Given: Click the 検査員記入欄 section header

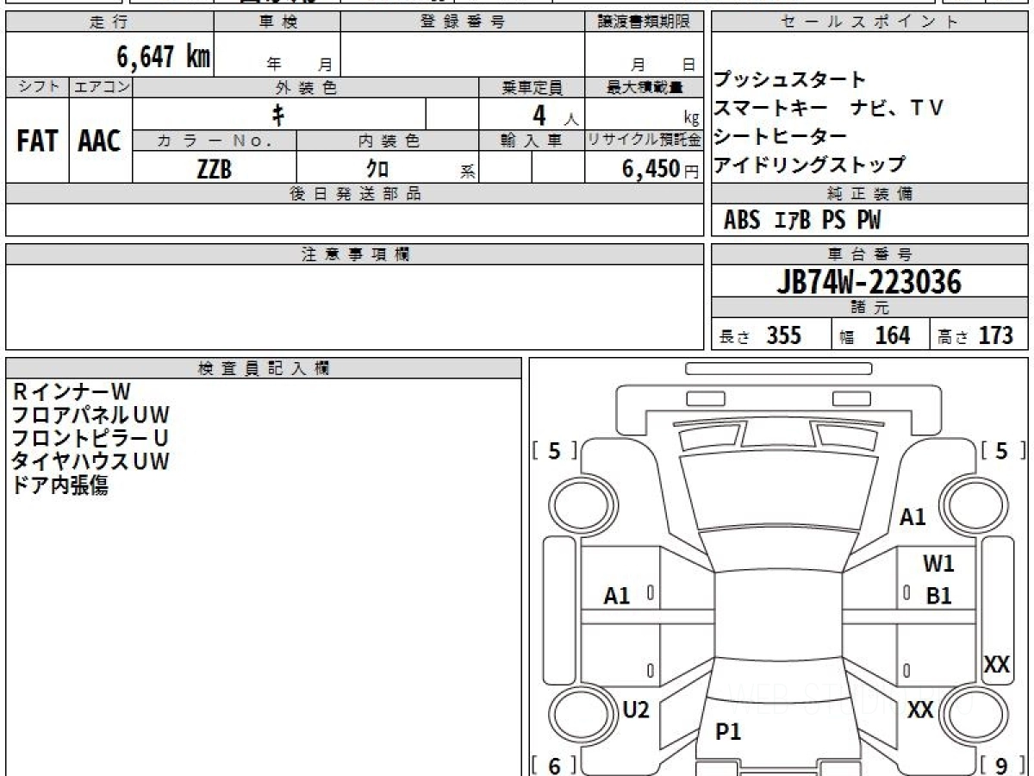Looking at the screenshot, I should tap(264, 368).
